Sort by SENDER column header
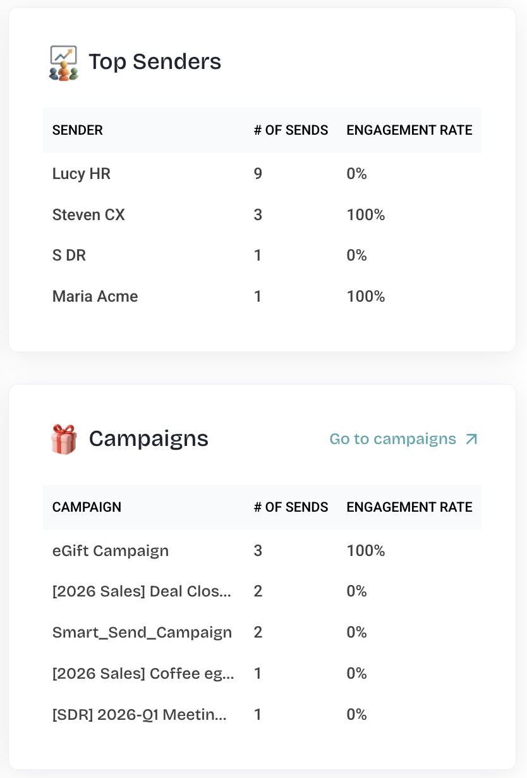Image resolution: width=527 pixels, height=778 pixels. 78,130
